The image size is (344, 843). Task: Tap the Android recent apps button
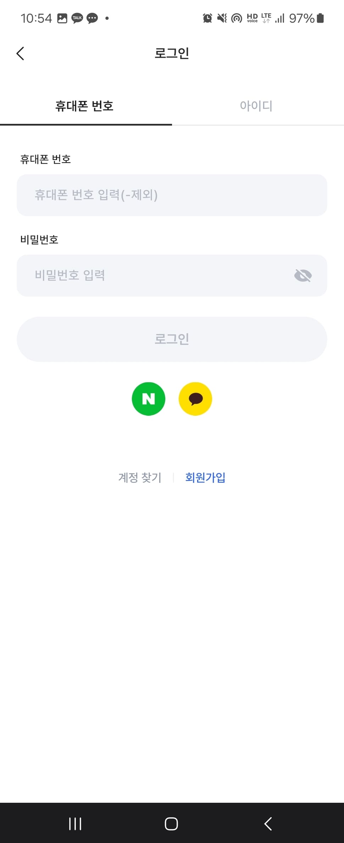pyautogui.click(x=75, y=823)
